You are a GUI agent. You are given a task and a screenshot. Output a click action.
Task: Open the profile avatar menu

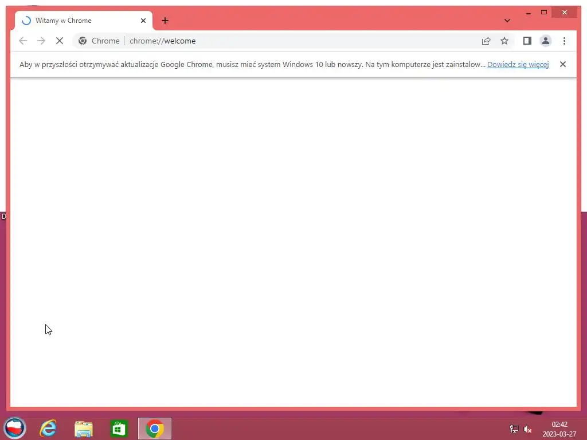(546, 41)
